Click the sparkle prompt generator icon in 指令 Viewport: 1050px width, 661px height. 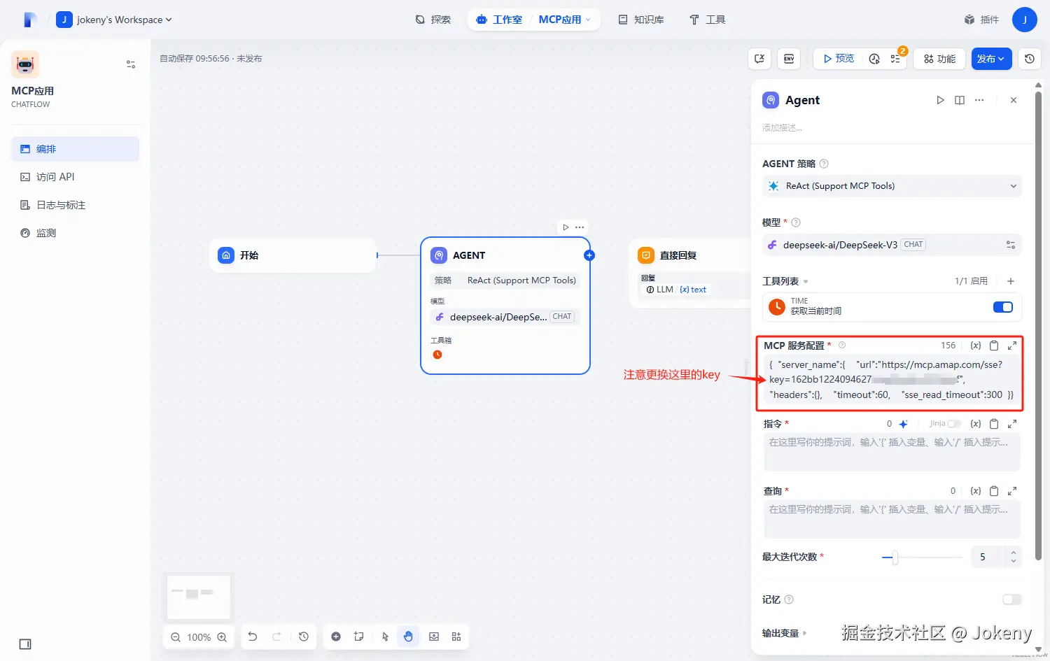(904, 424)
